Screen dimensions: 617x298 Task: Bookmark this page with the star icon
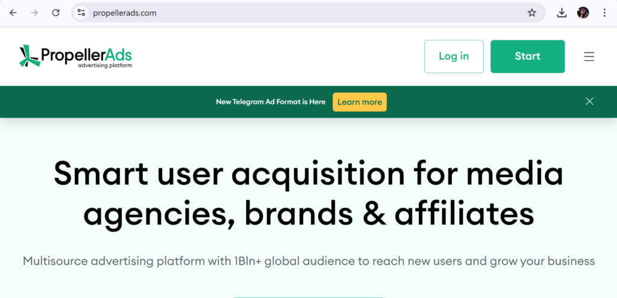point(531,13)
